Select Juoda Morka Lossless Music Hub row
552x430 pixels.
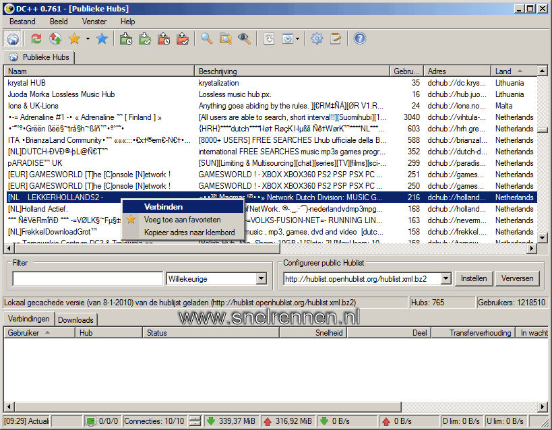[x=270, y=94]
